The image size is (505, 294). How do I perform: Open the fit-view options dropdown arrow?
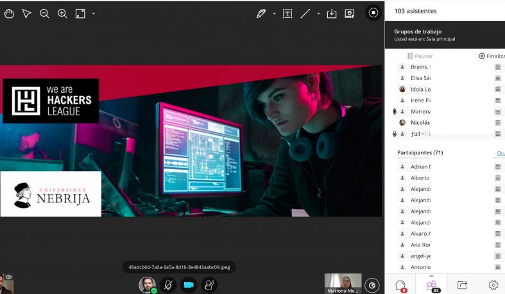click(94, 13)
